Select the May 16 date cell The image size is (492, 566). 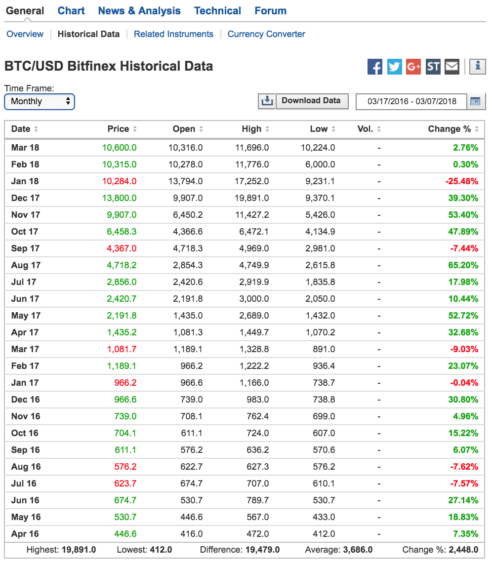(x=26, y=517)
